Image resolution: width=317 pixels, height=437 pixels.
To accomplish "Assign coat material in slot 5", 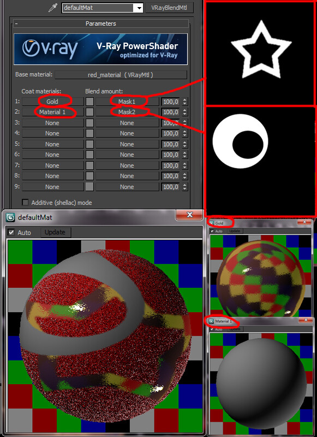I will 52,144.
